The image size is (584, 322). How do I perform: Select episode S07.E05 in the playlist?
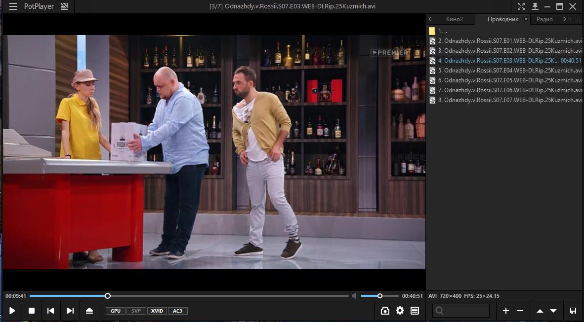coord(512,80)
